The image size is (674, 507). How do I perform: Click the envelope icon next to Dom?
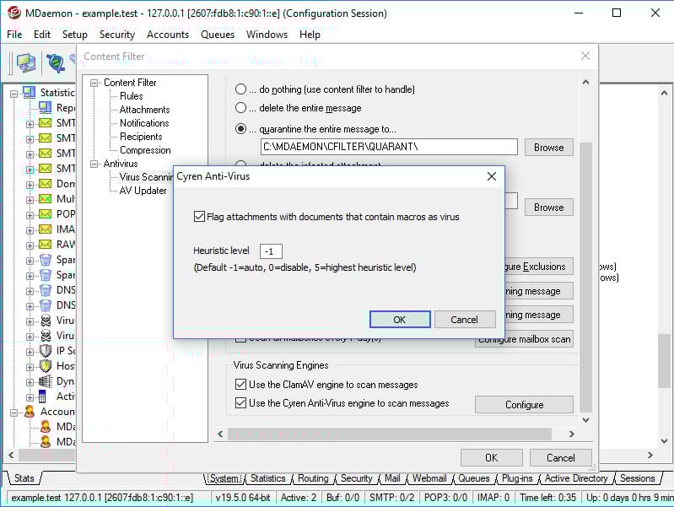tap(46, 184)
